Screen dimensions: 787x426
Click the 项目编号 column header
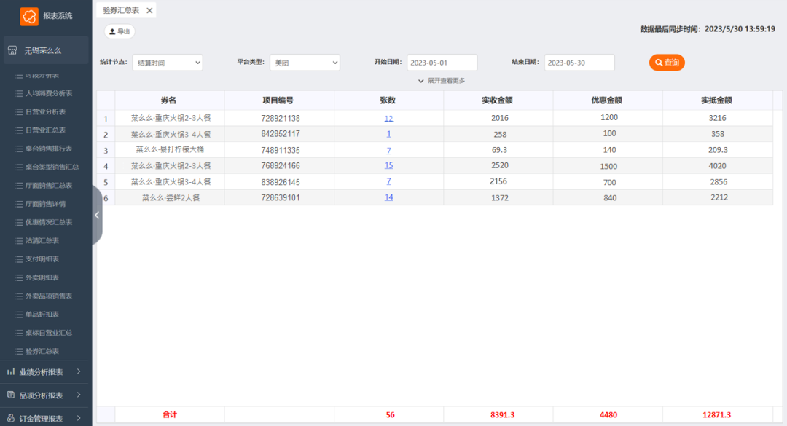pyautogui.click(x=278, y=100)
